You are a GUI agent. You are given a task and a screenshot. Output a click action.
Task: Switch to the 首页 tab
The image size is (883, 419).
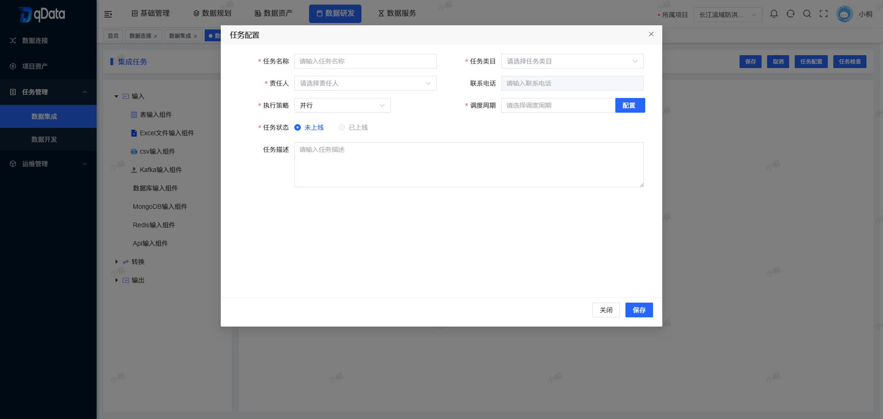[x=113, y=36]
